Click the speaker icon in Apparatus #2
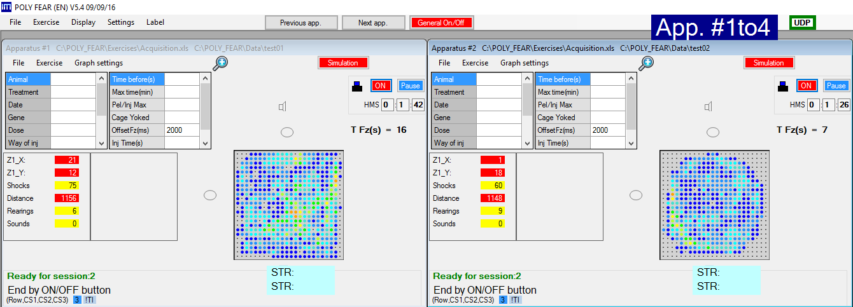853x307 pixels. [x=708, y=107]
